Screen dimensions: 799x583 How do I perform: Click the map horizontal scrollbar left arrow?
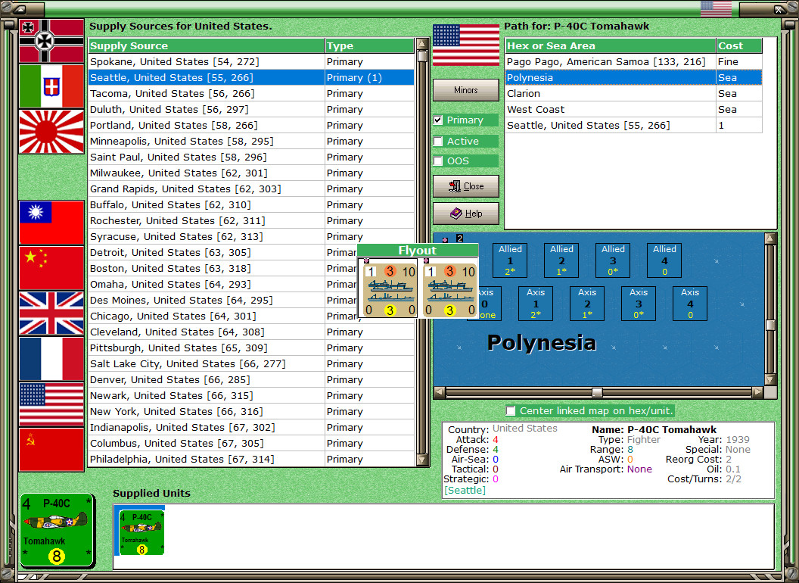coord(440,392)
